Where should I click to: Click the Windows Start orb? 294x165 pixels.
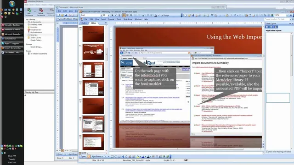(12, 4)
